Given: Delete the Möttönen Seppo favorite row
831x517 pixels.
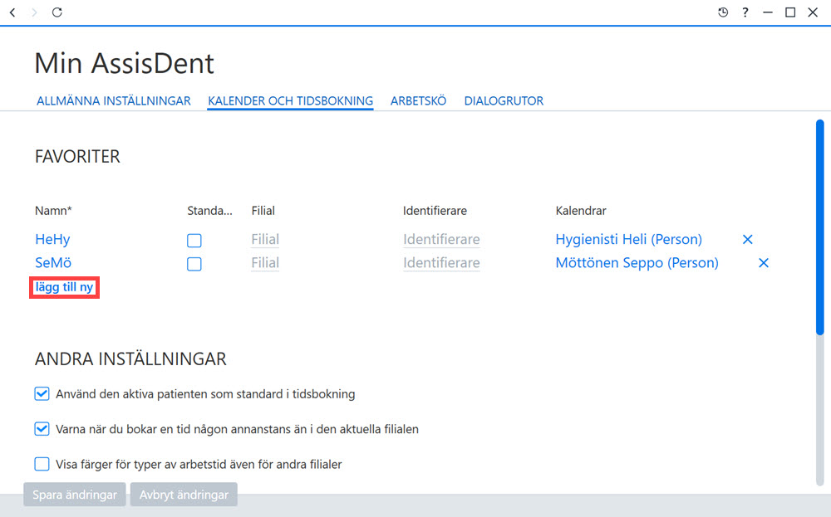Looking at the screenshot, I should [x=763, y=262].
